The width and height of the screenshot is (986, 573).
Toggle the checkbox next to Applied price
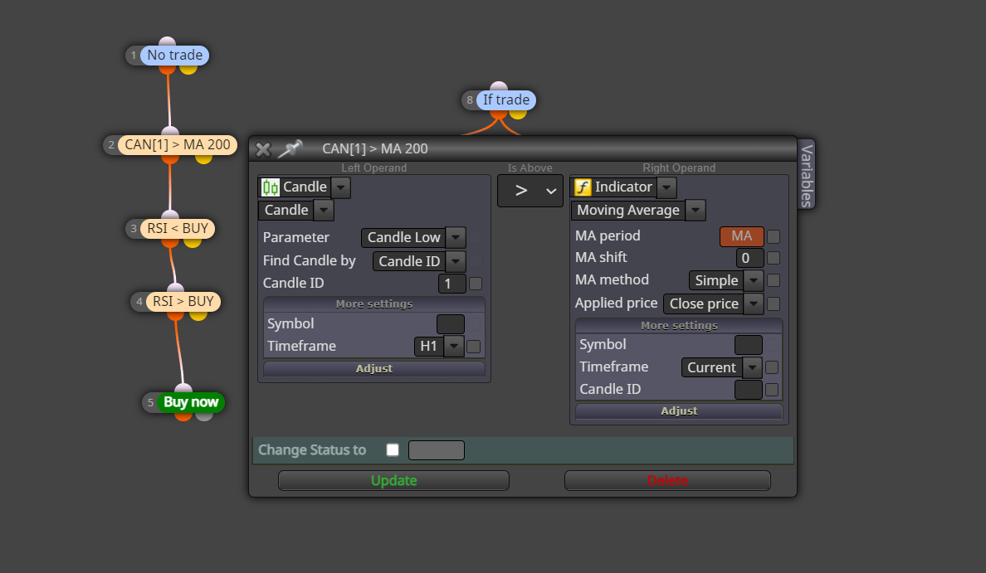point(774,304)
